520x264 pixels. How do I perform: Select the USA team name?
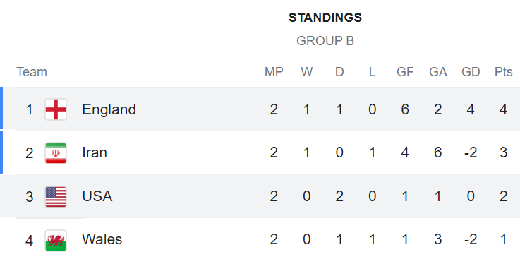97,196
